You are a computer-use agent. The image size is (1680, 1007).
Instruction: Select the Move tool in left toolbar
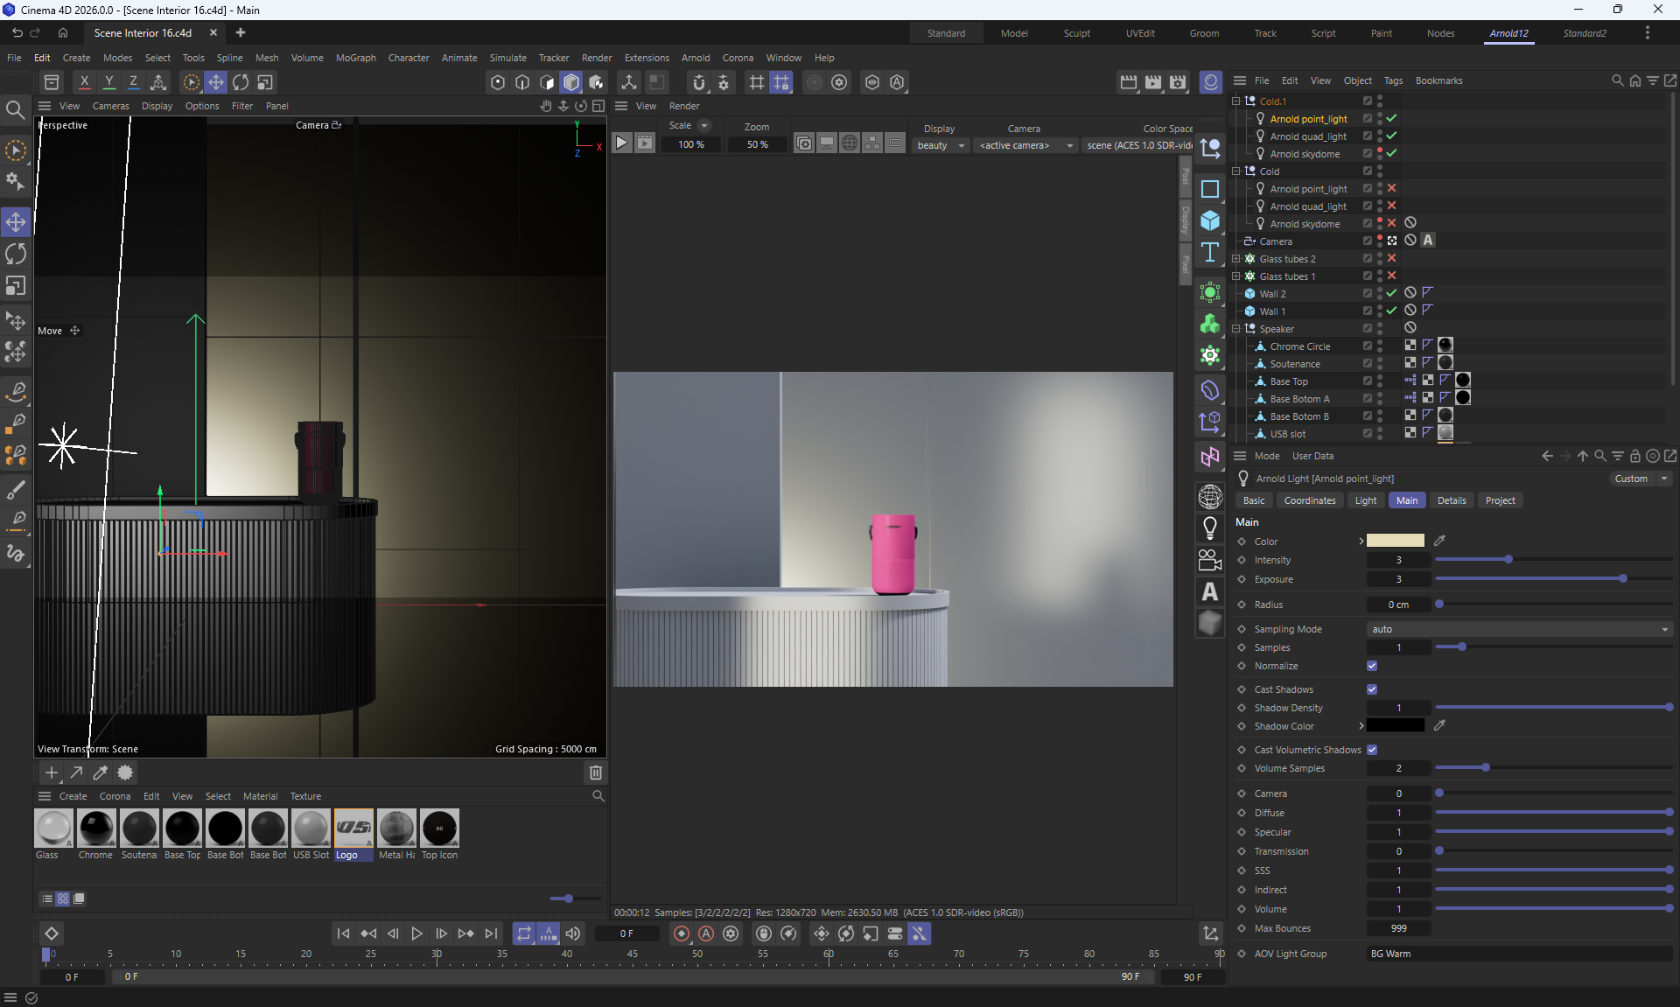point(16,221)
